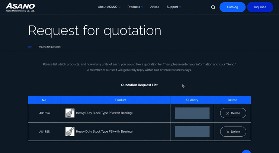
Task: Expand the Support dropdown menu
Action: pos(174,7)
